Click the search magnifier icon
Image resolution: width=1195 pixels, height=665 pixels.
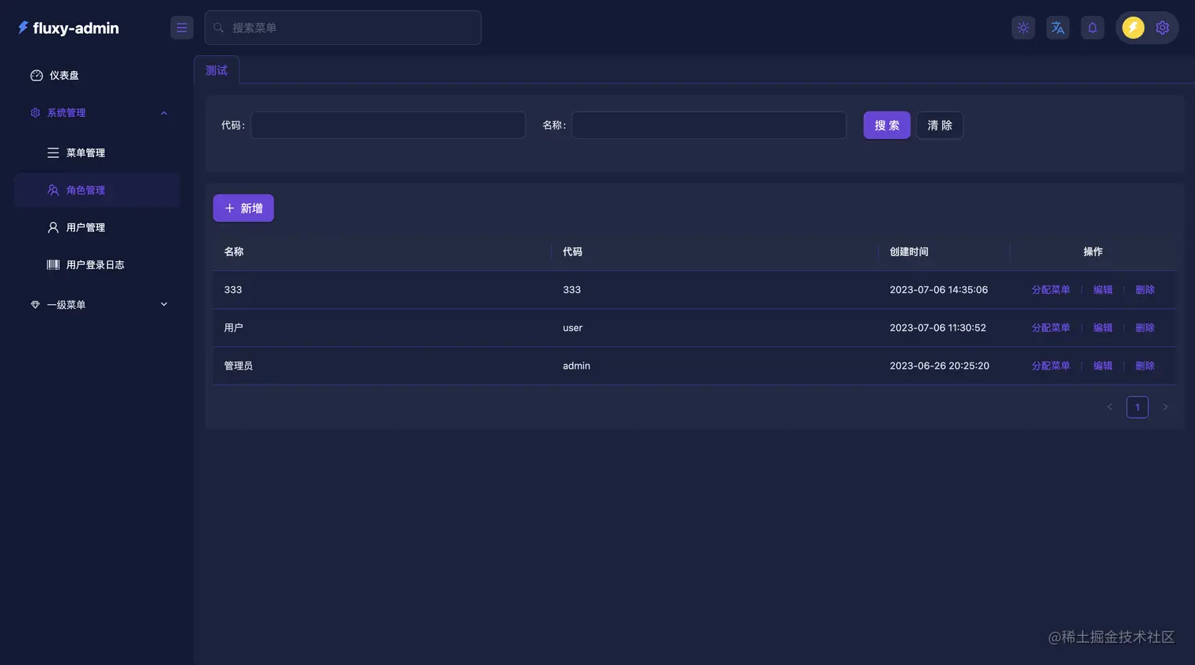pos(219,28)
